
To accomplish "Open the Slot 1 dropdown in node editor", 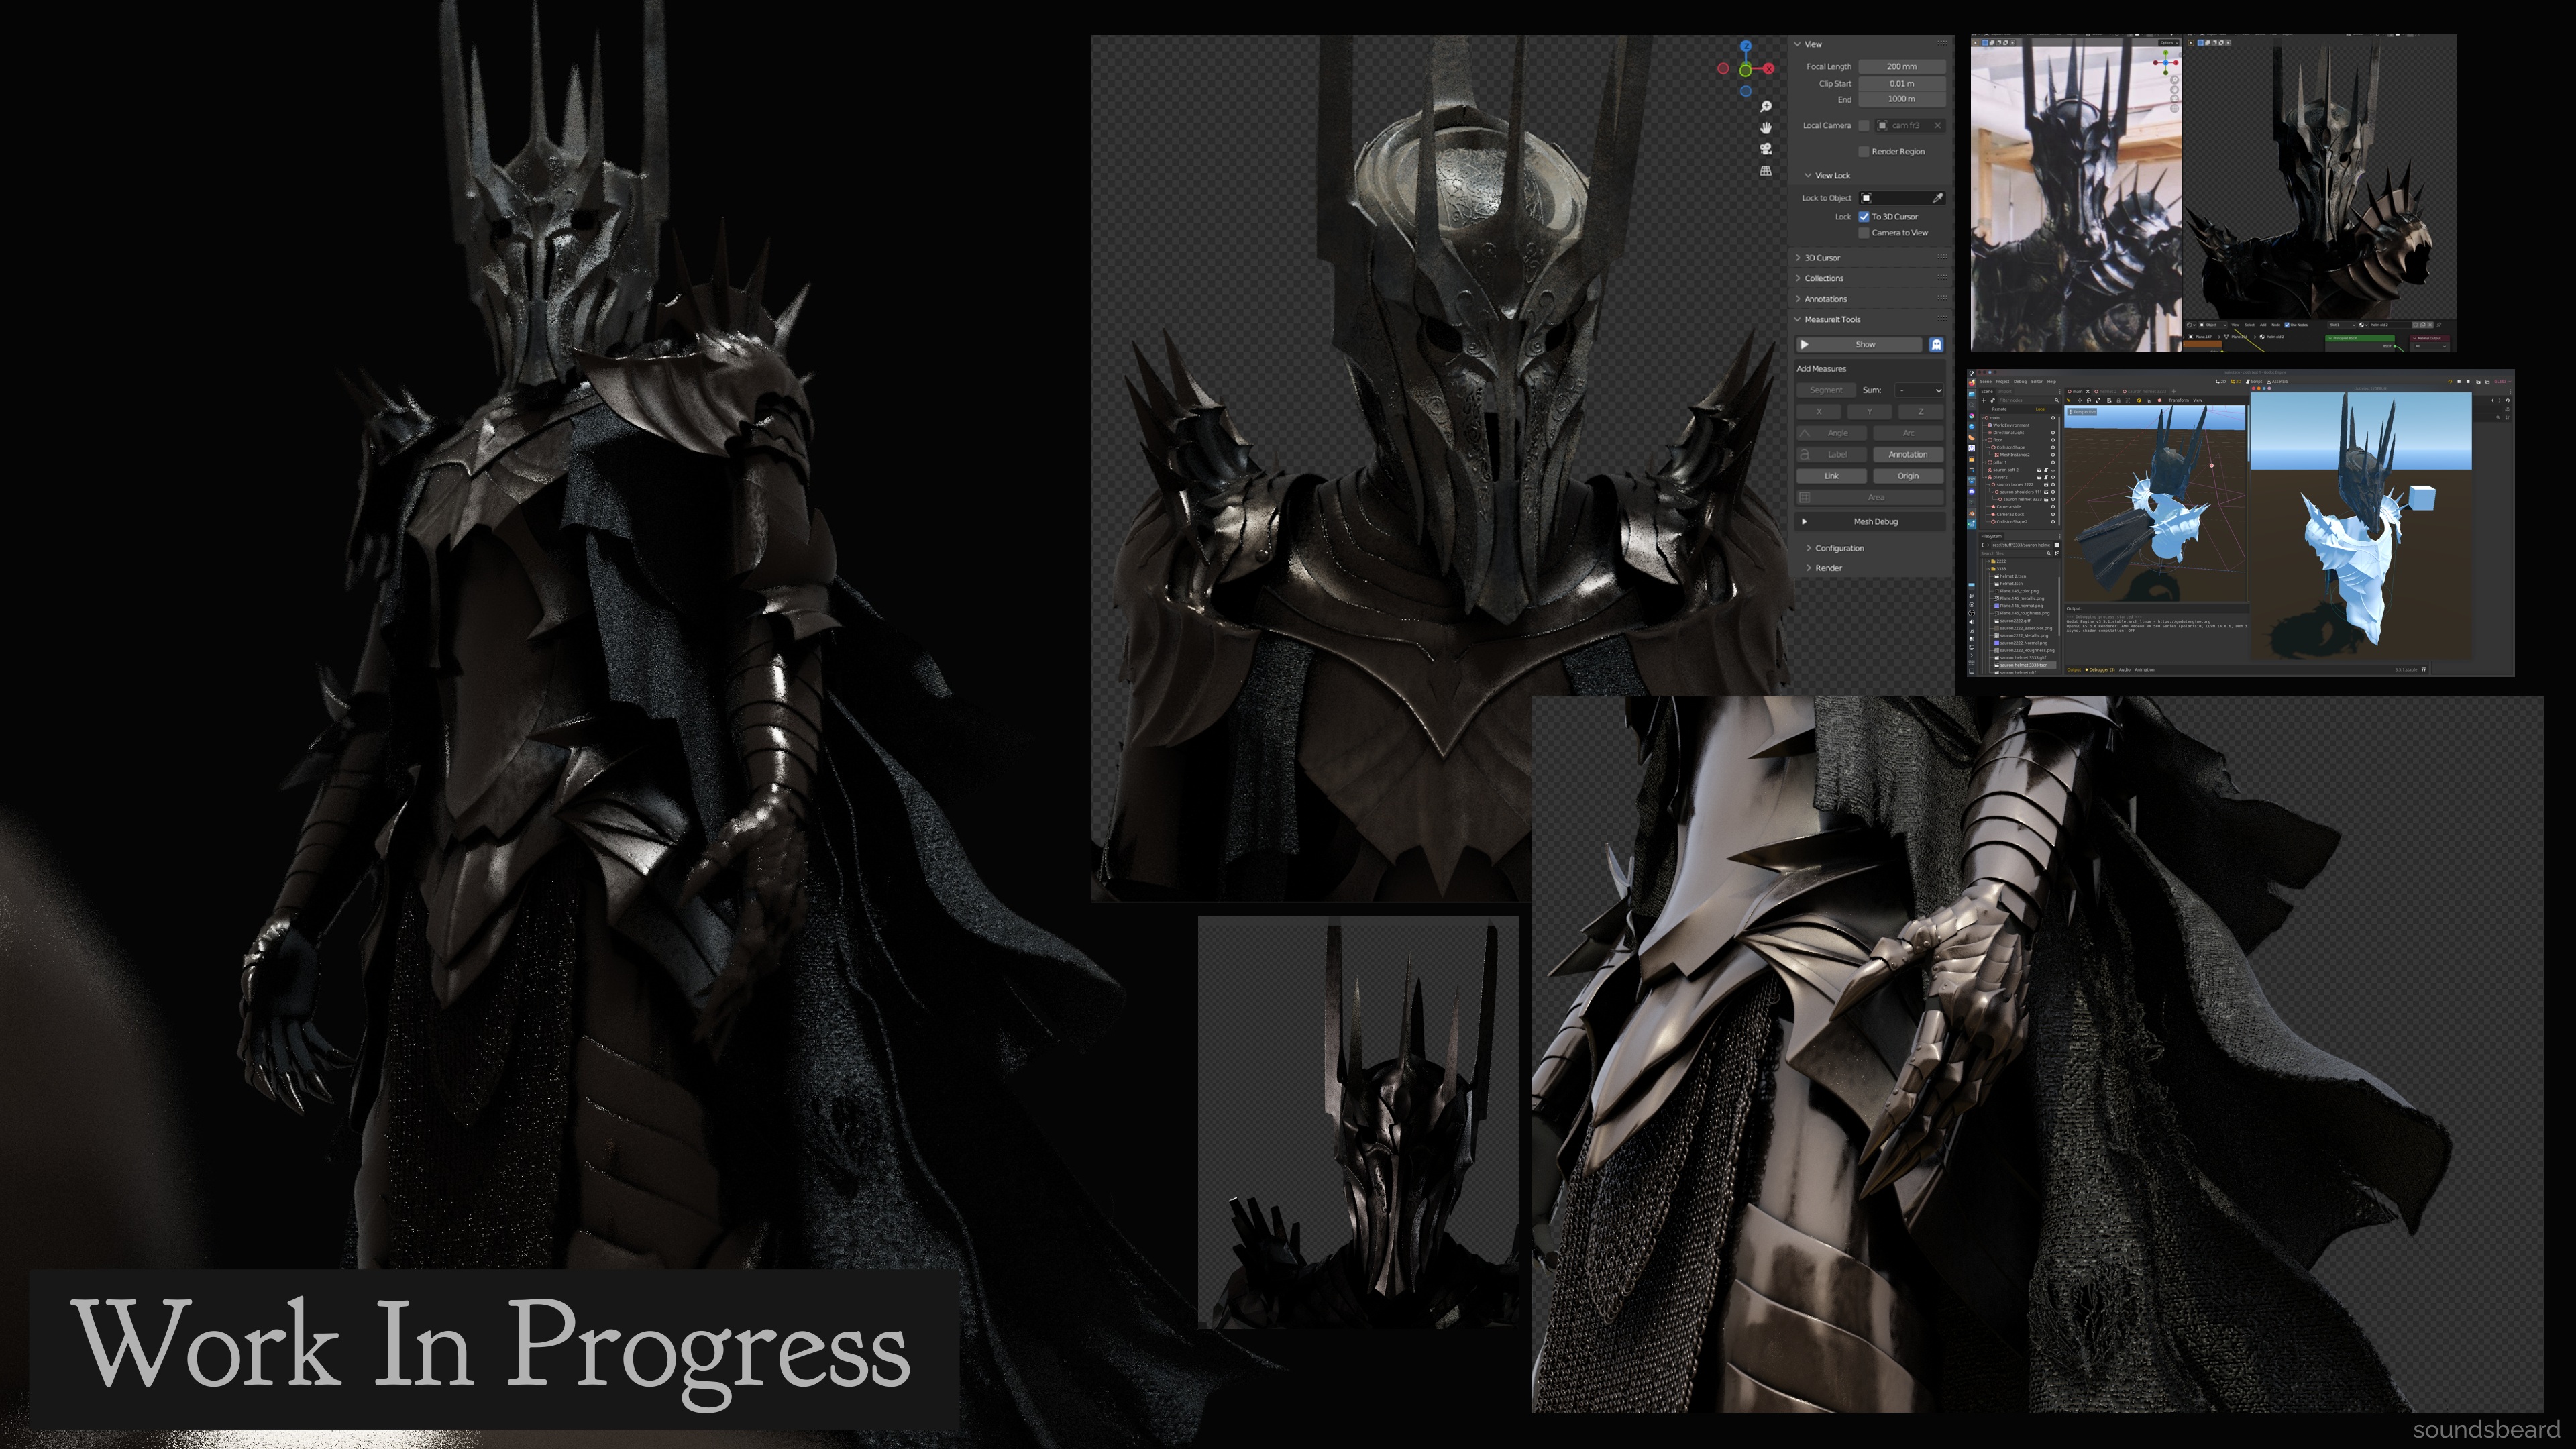I will tap(2343, 325).
